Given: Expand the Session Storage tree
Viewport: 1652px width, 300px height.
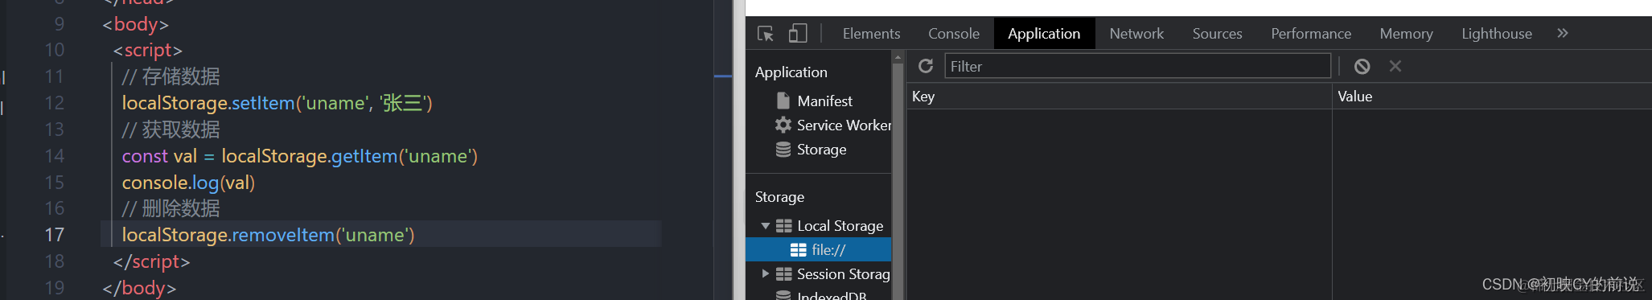Looking at the screenshot, I should pyautogui.click(x=765, y=274).
